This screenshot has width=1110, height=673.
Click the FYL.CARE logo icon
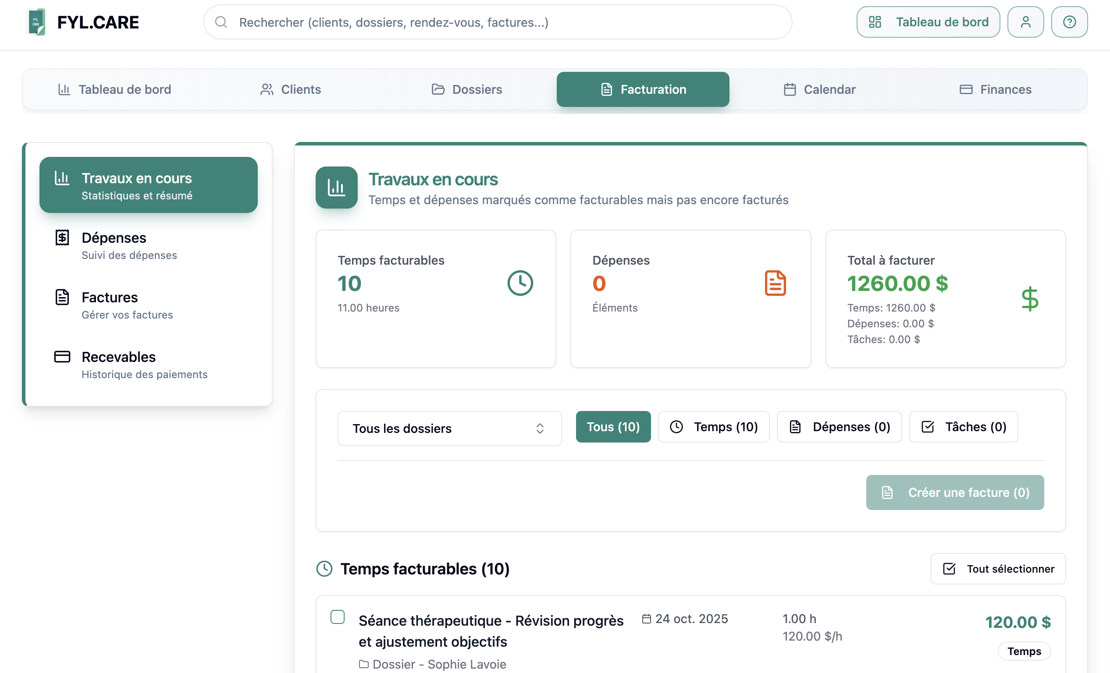coord(36,22)
